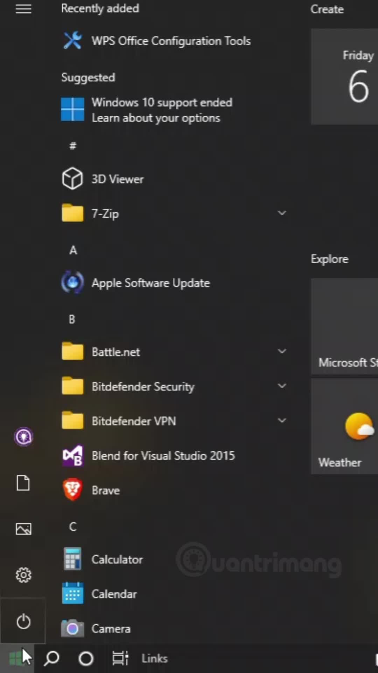
Task: Open Pictures from the Start sidebar
Action: point(23,529)
